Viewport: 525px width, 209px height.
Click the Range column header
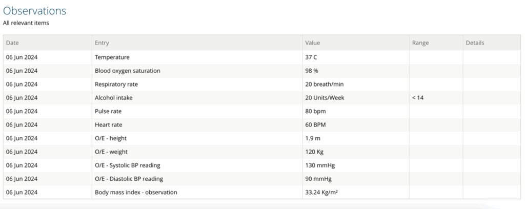click(x=420, y=43)
